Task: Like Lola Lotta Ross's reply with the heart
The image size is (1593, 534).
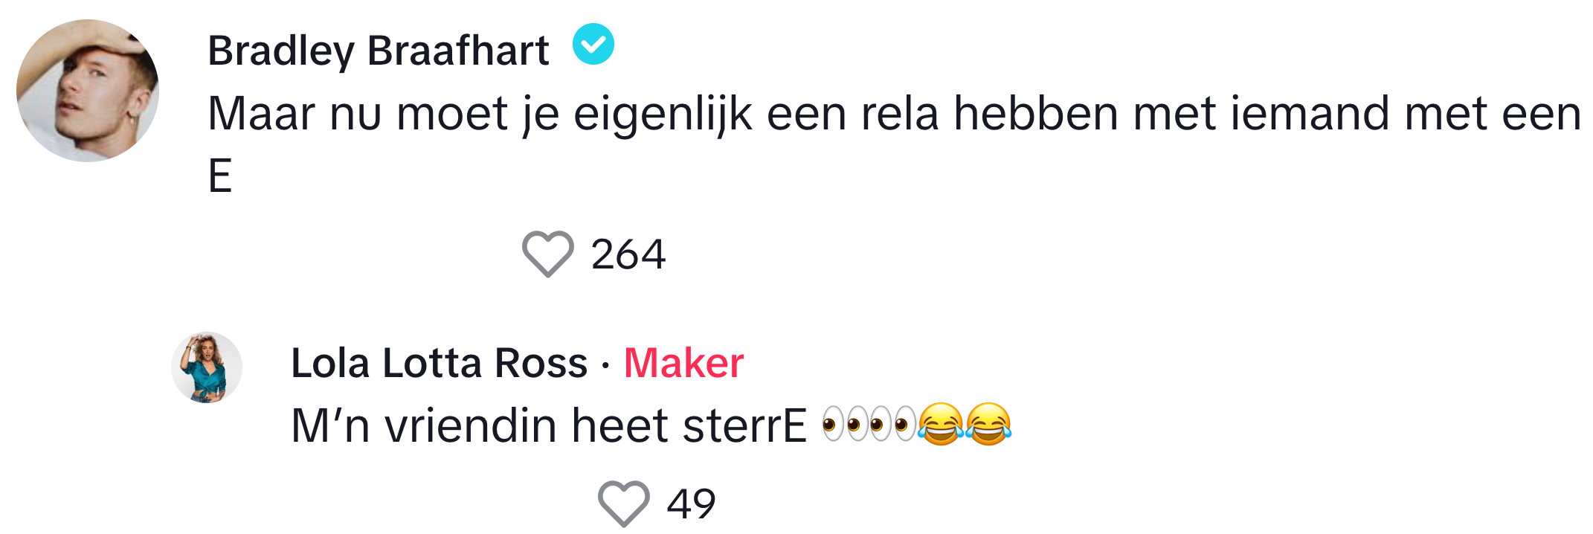Action: [623, 504]
